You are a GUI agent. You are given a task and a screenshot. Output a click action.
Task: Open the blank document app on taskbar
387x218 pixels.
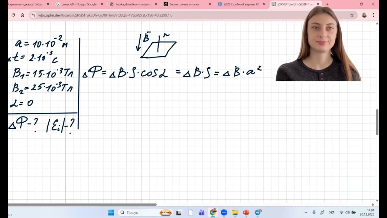pyautogui.click(x=190, y=213)
